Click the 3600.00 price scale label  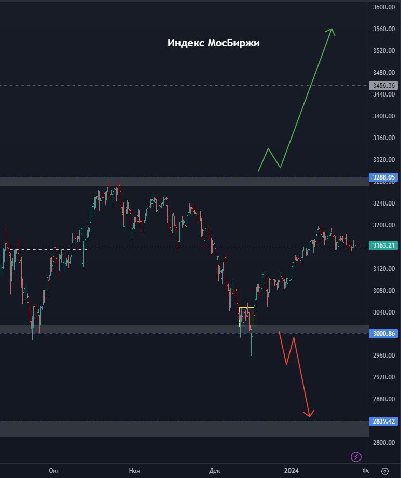coord(384,7)
